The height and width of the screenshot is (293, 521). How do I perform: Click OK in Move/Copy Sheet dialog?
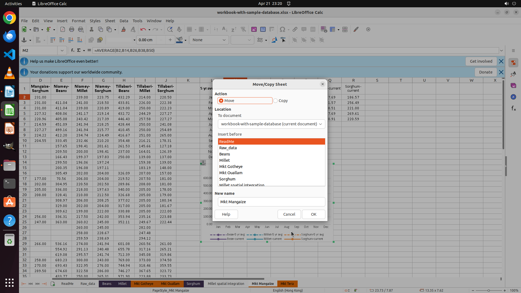tap(314, 214)
